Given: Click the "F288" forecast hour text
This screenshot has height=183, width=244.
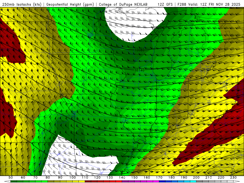Looking at the screenshot, I should (182, 5).
